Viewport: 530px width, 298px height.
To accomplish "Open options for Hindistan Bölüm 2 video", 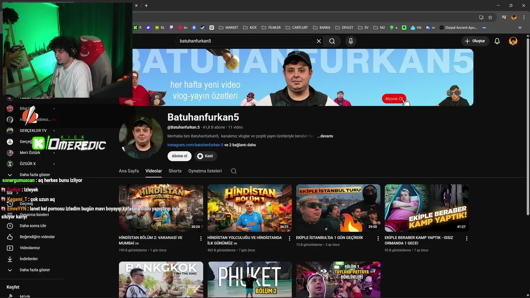I will [201, 238].
